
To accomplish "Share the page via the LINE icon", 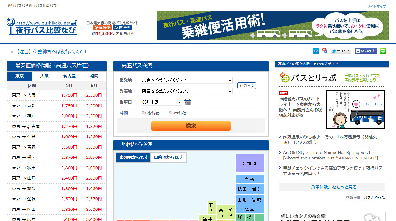I will point(383,51).
